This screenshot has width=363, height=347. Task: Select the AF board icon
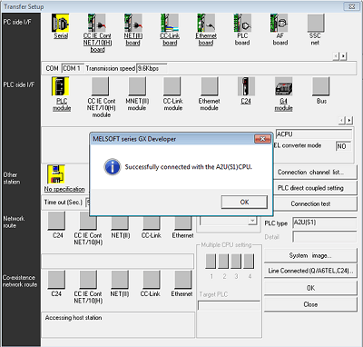[279, 23]
